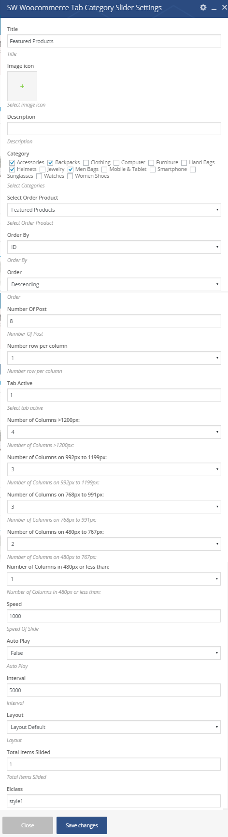
Task: Open the Select Order Product dropdown
Action: [x=114, y=210]
